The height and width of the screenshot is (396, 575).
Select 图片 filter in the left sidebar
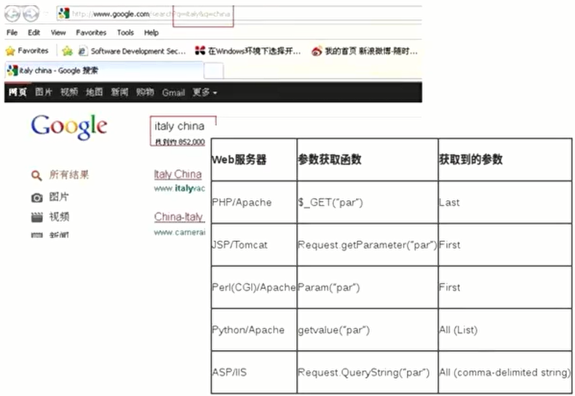pyautogui.click(x=59, y=197)
